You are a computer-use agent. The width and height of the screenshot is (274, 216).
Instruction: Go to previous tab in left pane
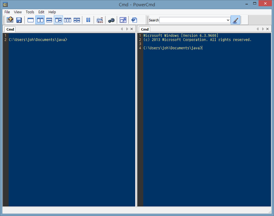[x=122, y=29]
